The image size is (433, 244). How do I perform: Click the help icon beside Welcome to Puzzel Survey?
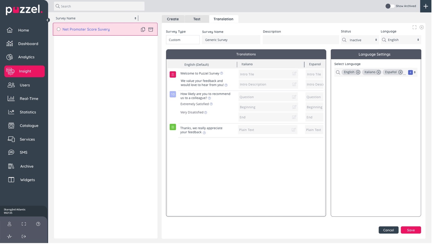222,74
